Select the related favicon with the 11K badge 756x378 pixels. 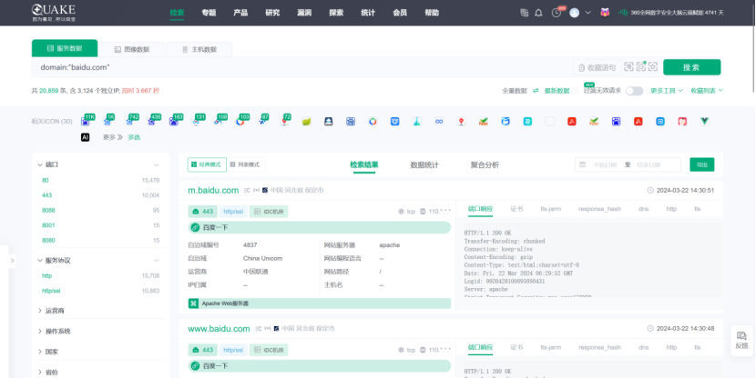[86, 122]
